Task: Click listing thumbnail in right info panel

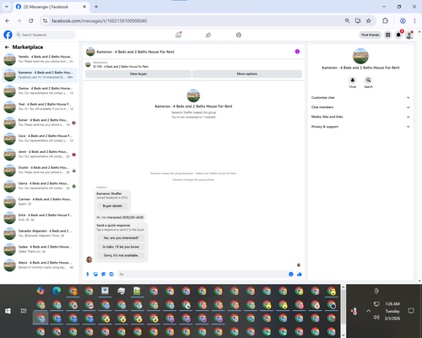Action: pos(360,56)
